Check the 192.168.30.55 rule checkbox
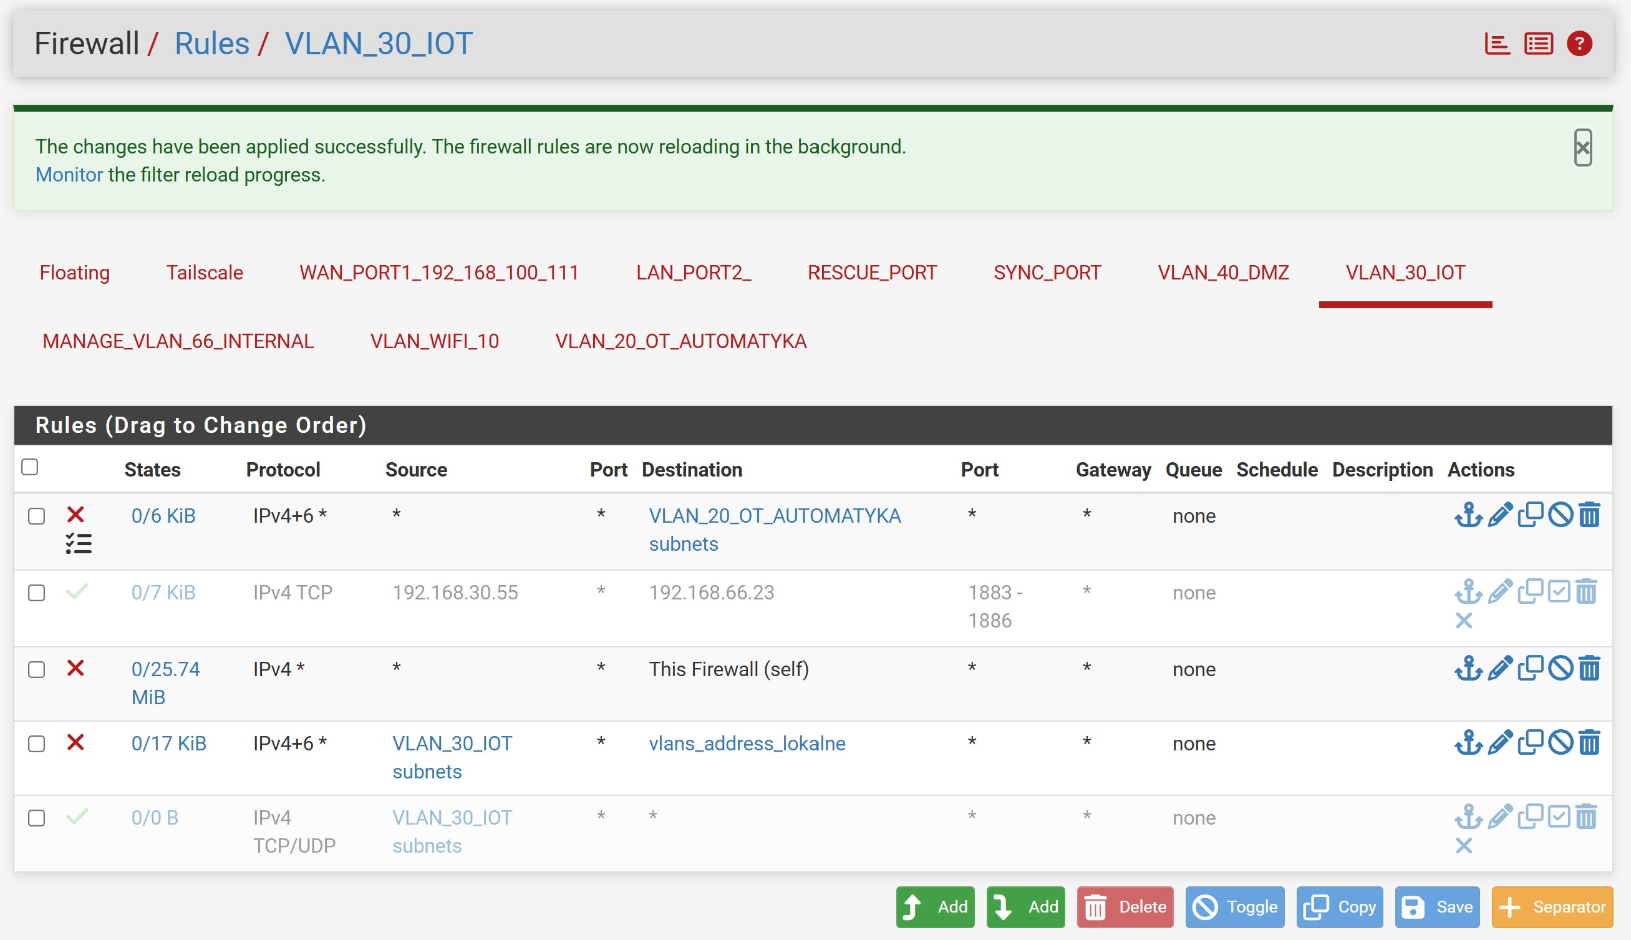The image size is (1631, 940). [x=37, y=593]
